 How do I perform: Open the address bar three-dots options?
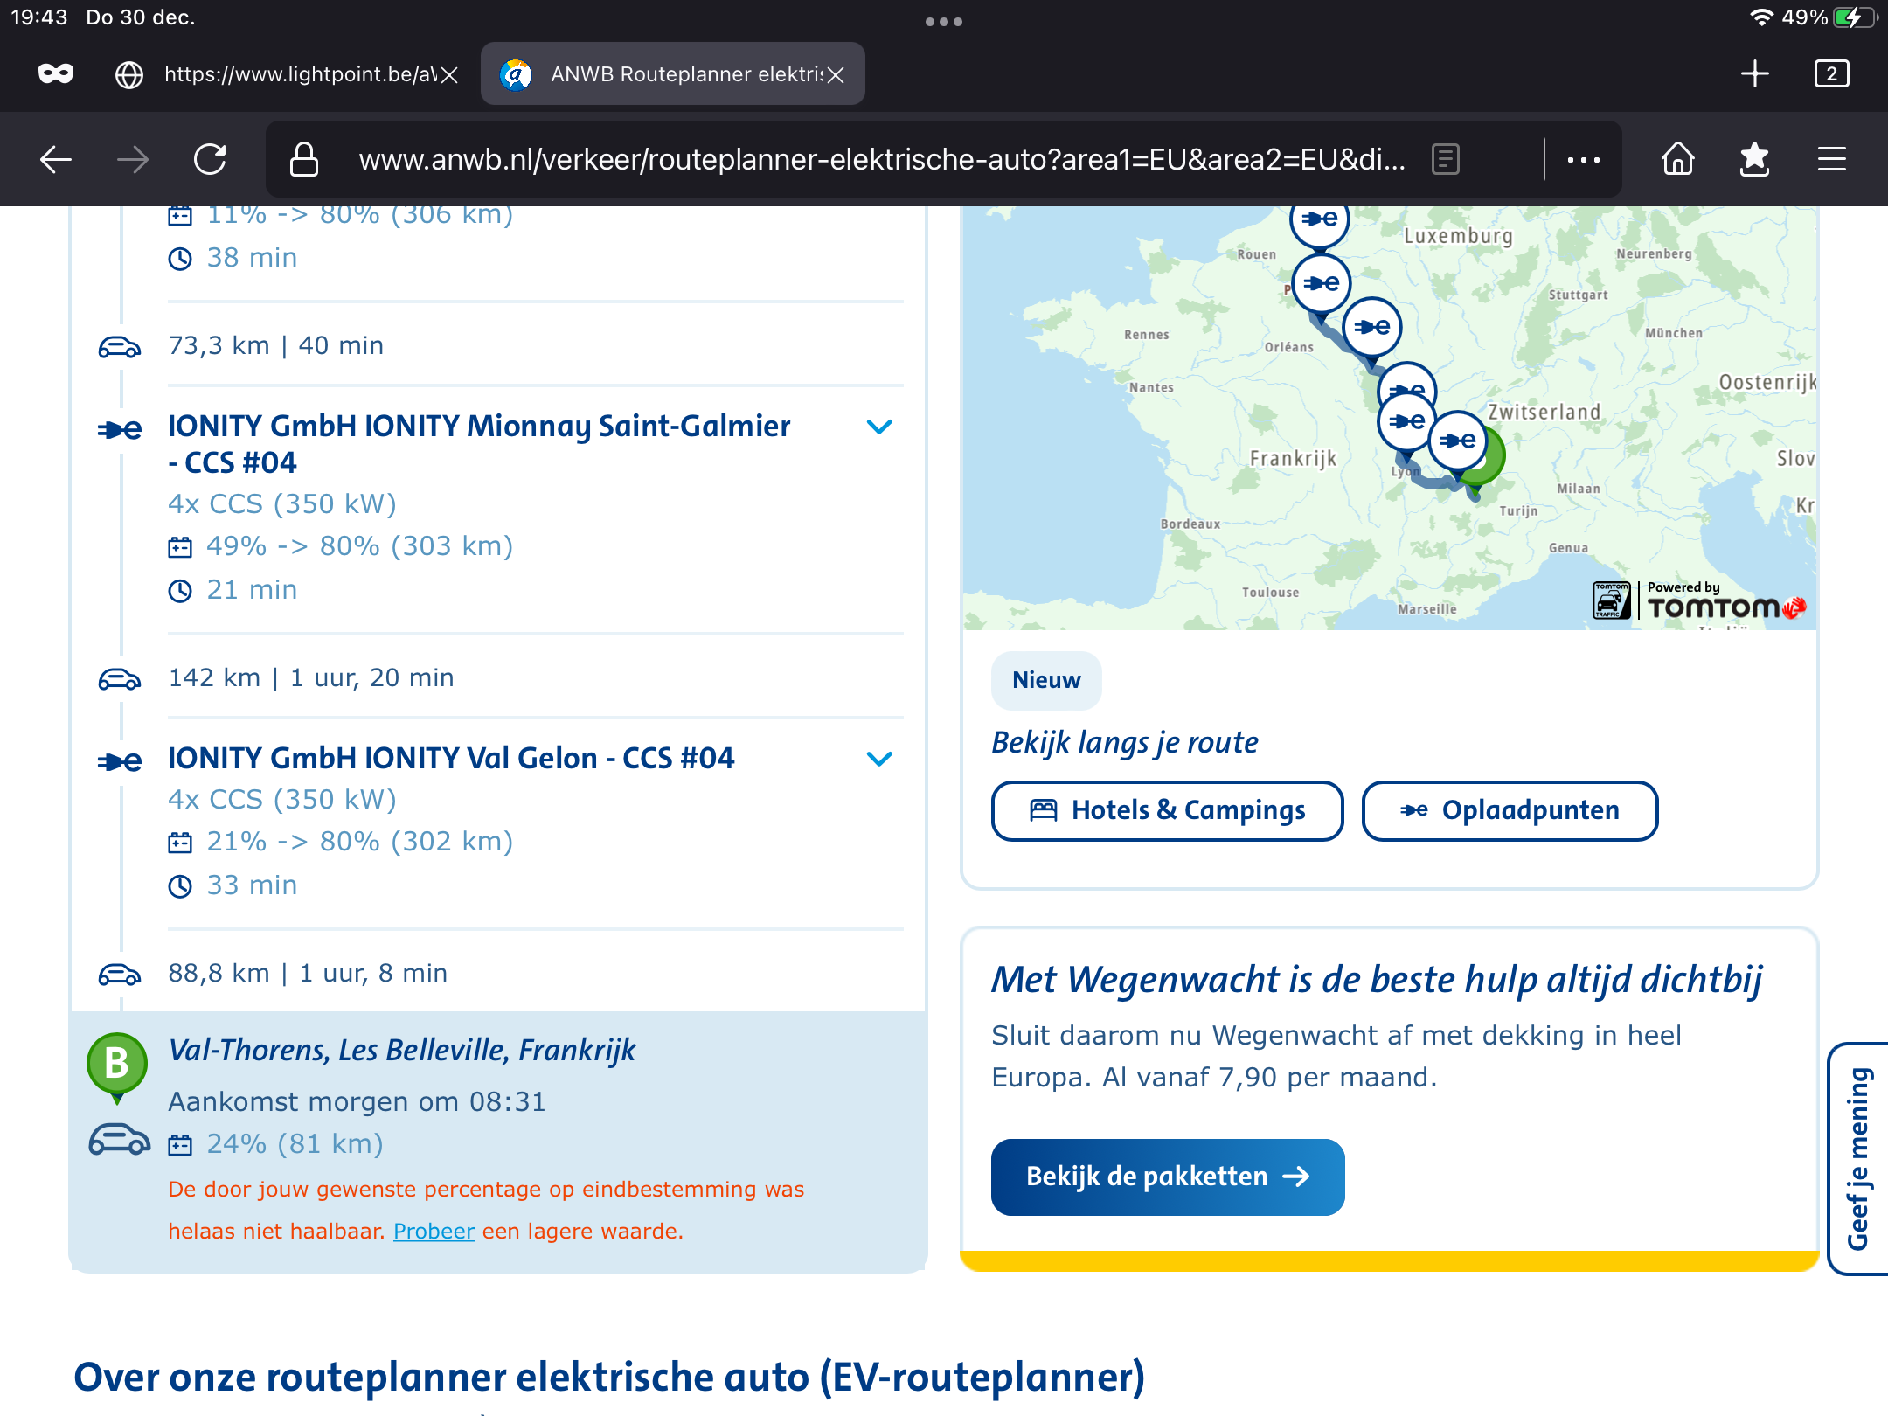1583,159
